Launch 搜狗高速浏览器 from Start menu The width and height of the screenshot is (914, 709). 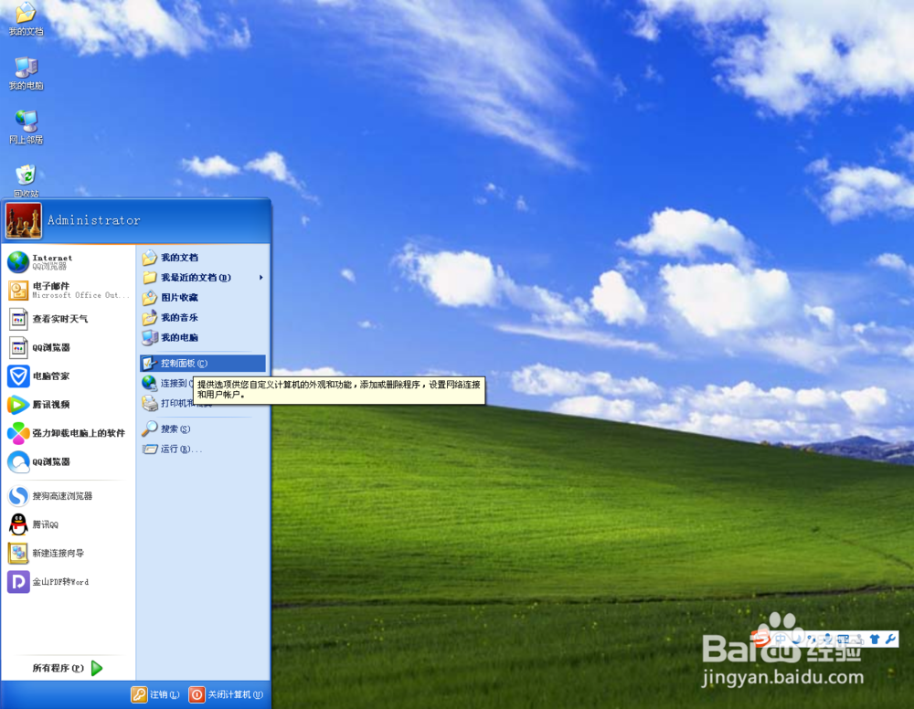tap(69, 496)
